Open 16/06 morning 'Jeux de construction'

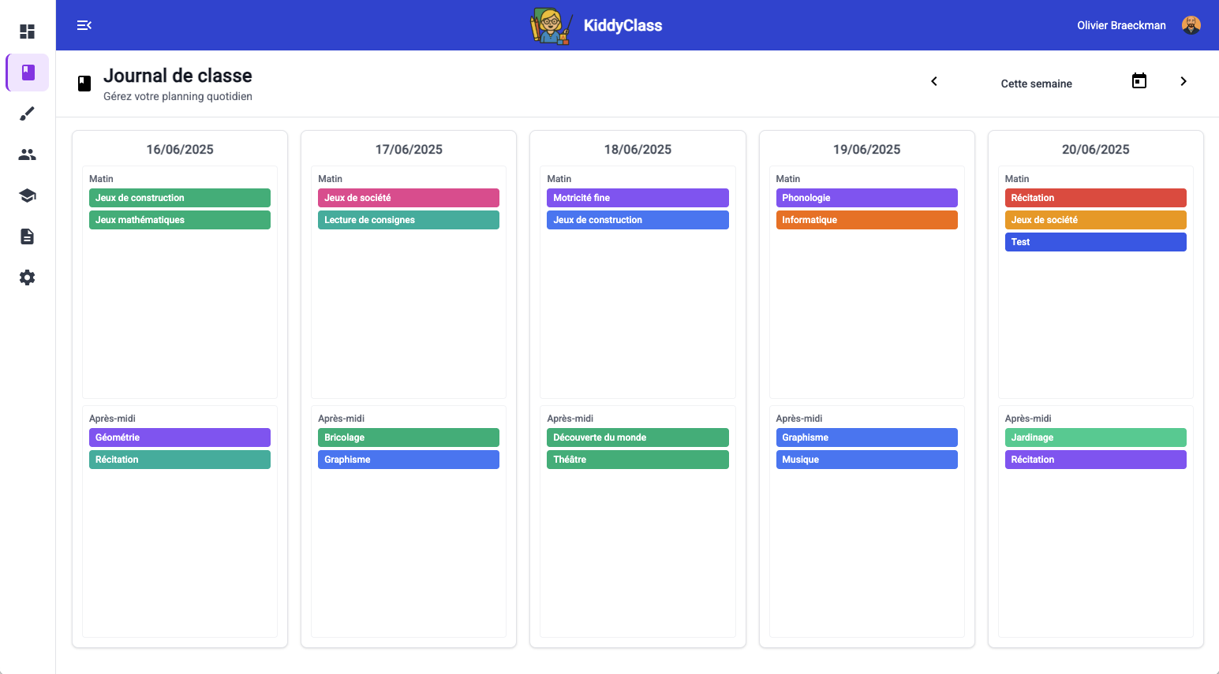pyautogui.click(x=180, y=198)
